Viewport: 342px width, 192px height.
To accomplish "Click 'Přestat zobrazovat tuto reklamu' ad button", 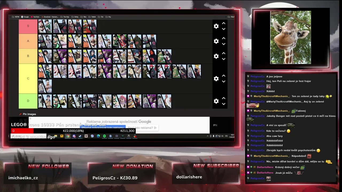I will 103,128.
